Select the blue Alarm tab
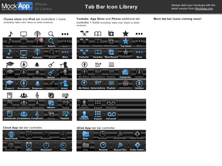Image resolution: width=222 pixels, height=166 pixels. (x=29, y=146)
